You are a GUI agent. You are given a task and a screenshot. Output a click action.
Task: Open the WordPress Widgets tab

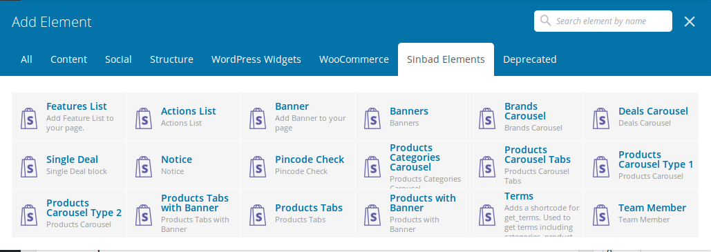click(256, 59)
